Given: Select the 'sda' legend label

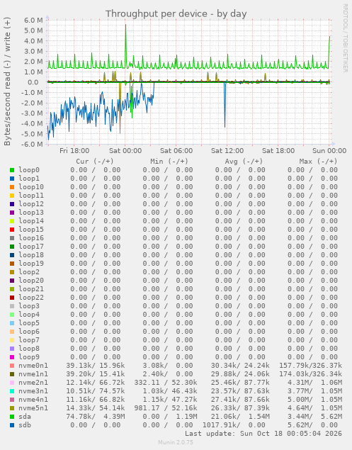Looking at the screenshot, I should pos(25,417).
